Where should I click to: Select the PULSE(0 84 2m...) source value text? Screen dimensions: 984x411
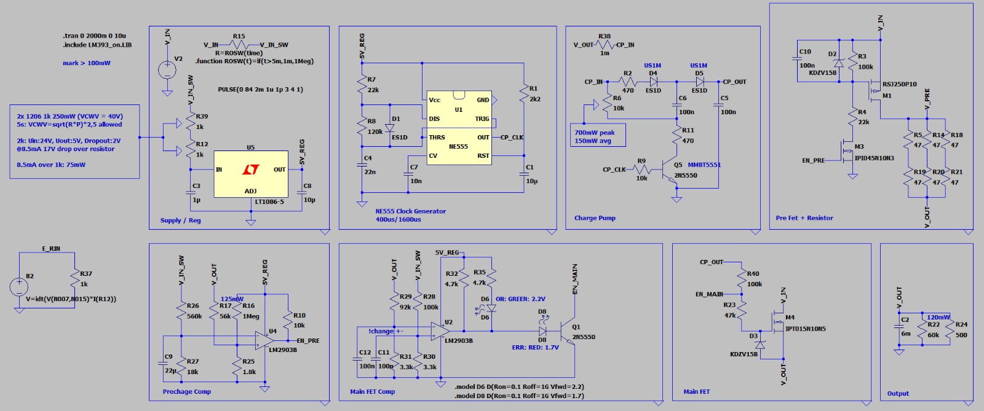point(260,90)
